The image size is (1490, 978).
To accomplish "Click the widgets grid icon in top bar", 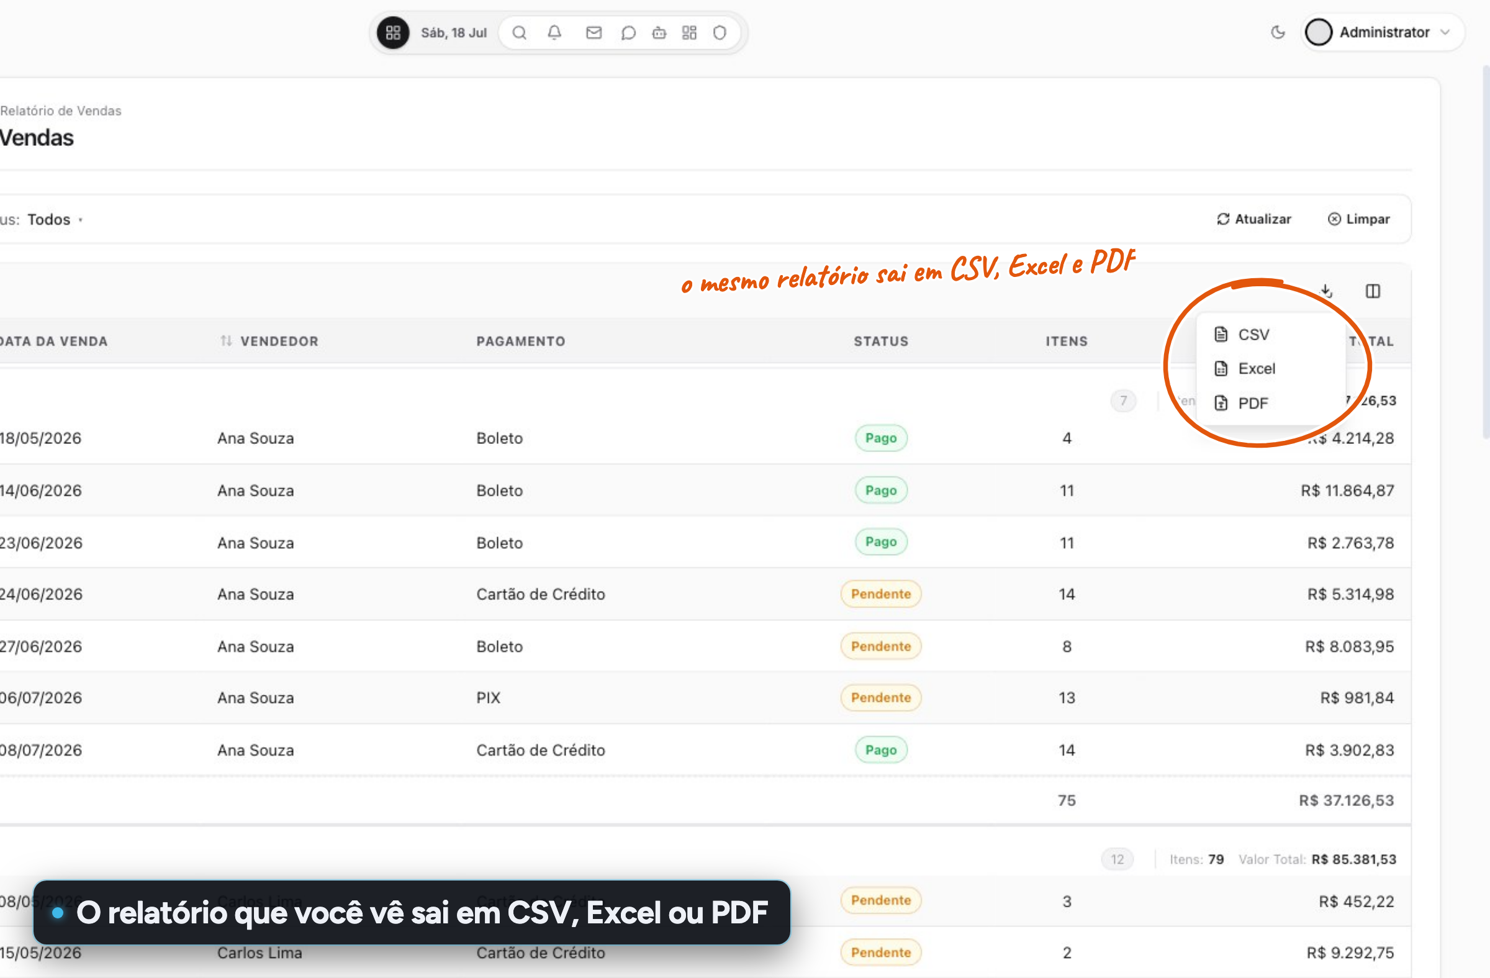I will coord(689,32).
